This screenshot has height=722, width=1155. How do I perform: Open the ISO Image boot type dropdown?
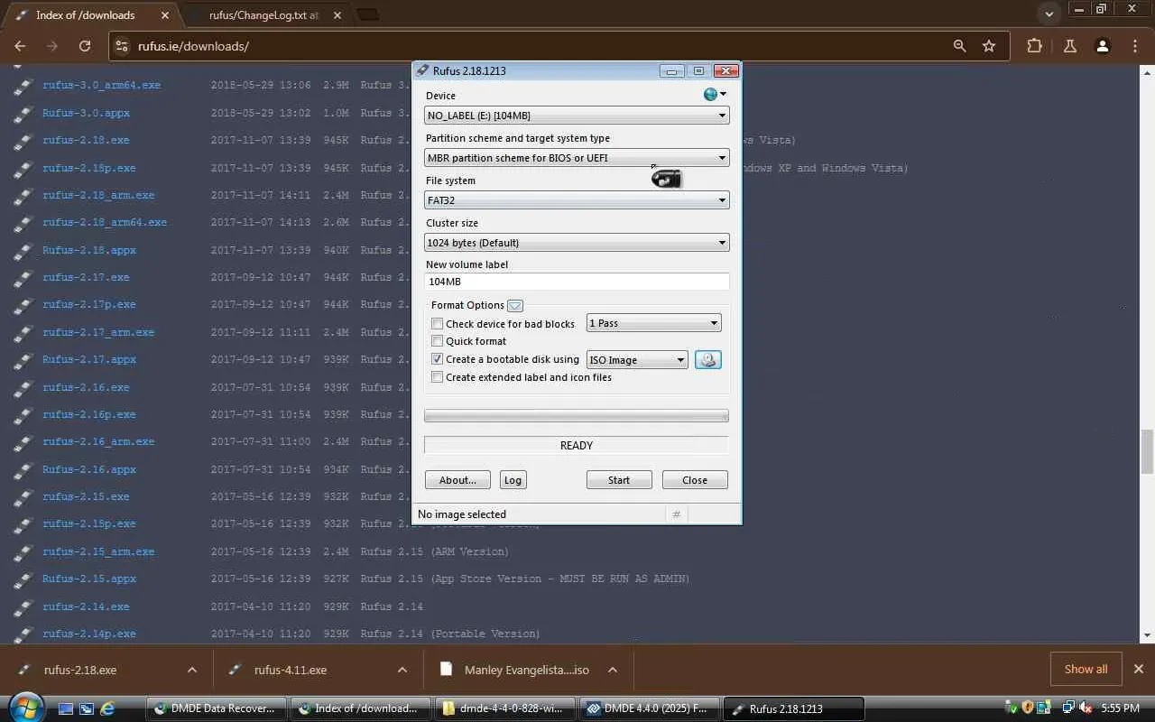tap(637, 360)
